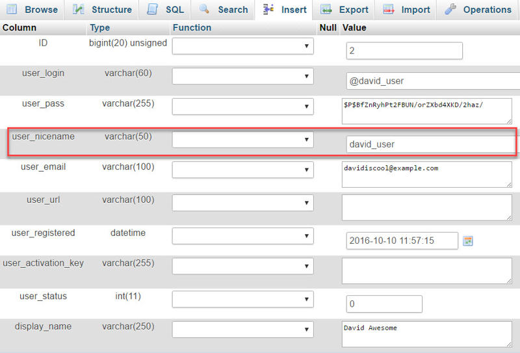Click the user_login field with @david_user

(x=433, y=81)
